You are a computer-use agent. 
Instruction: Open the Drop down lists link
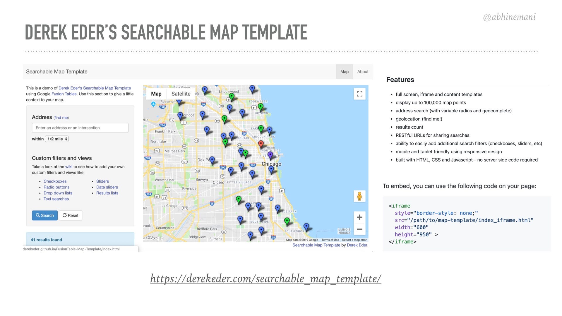58,193
